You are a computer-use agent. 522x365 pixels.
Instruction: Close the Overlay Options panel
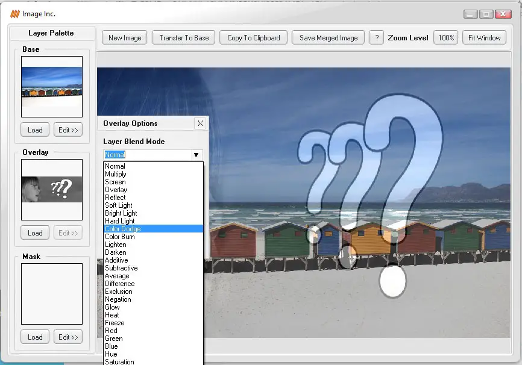(200, 123)
